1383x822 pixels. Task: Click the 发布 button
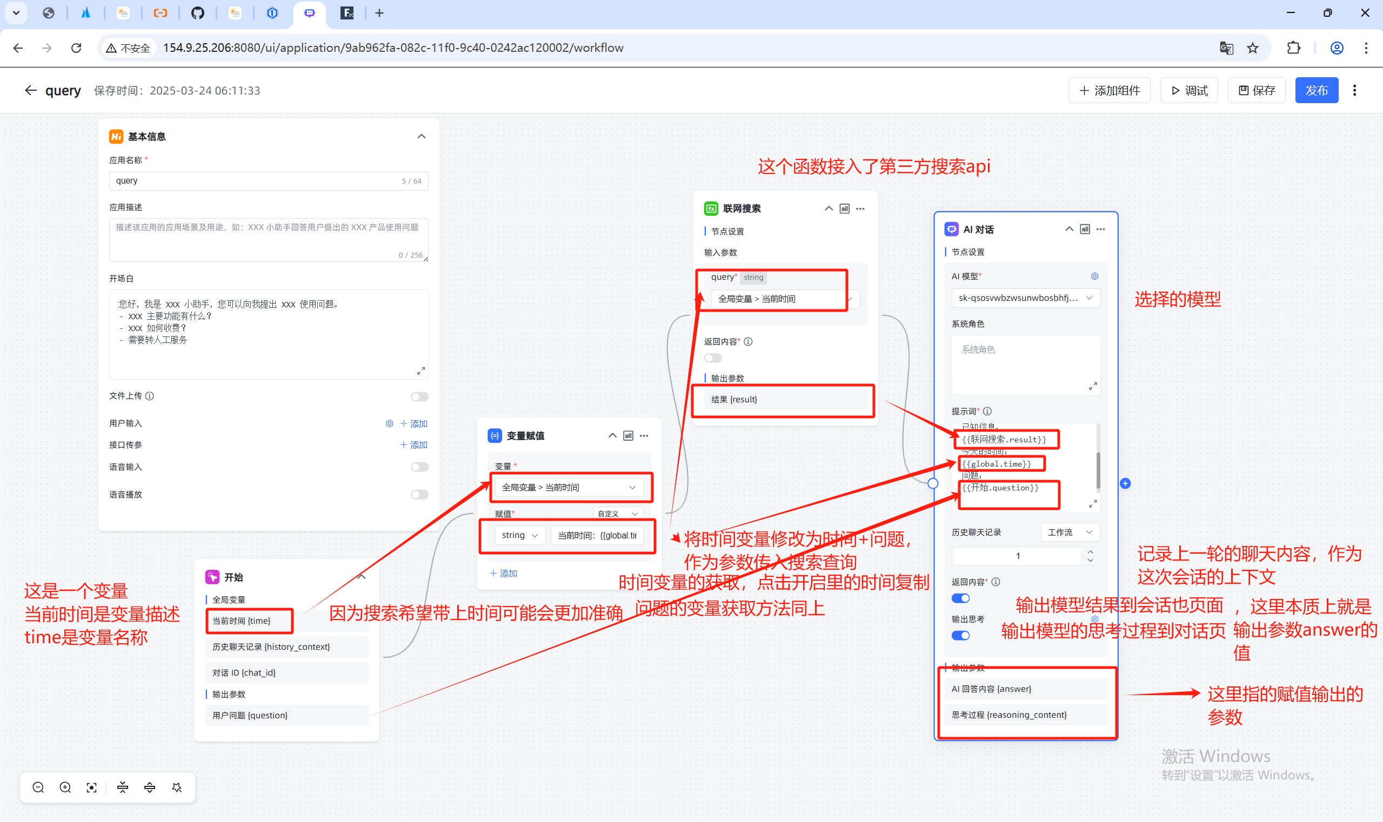pos(1316,90)
